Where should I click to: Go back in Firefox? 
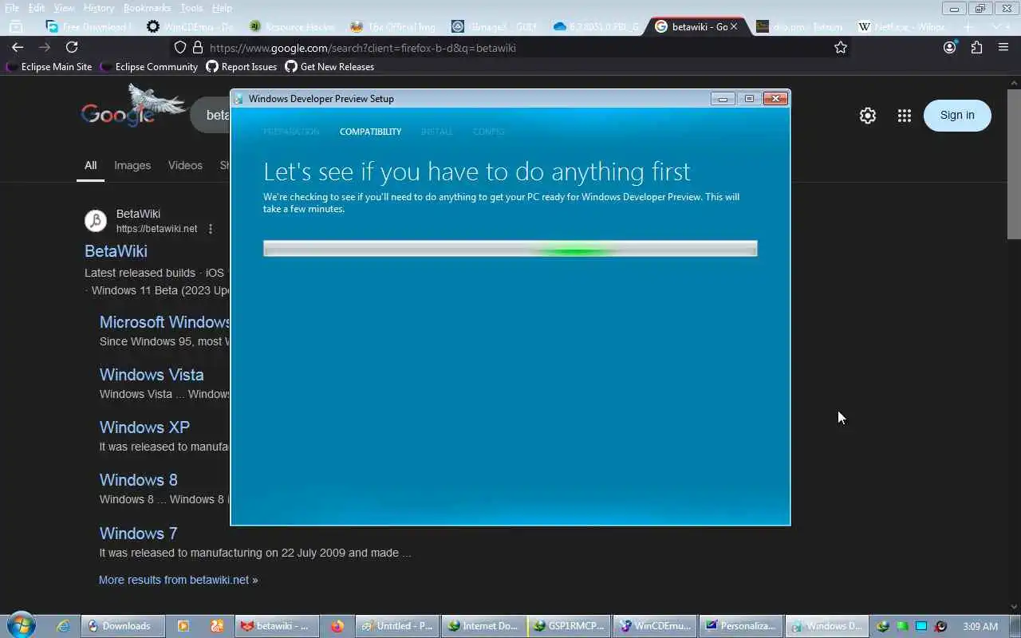point(18,48)
